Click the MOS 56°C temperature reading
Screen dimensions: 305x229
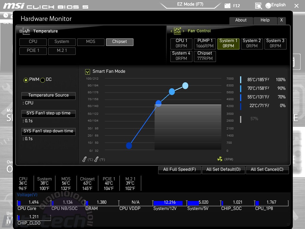point(66,183)
